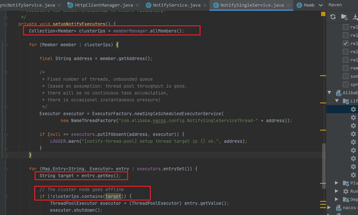
Task: Select the Alibaba project icon in Maven tree
Action: click(338, 93)
